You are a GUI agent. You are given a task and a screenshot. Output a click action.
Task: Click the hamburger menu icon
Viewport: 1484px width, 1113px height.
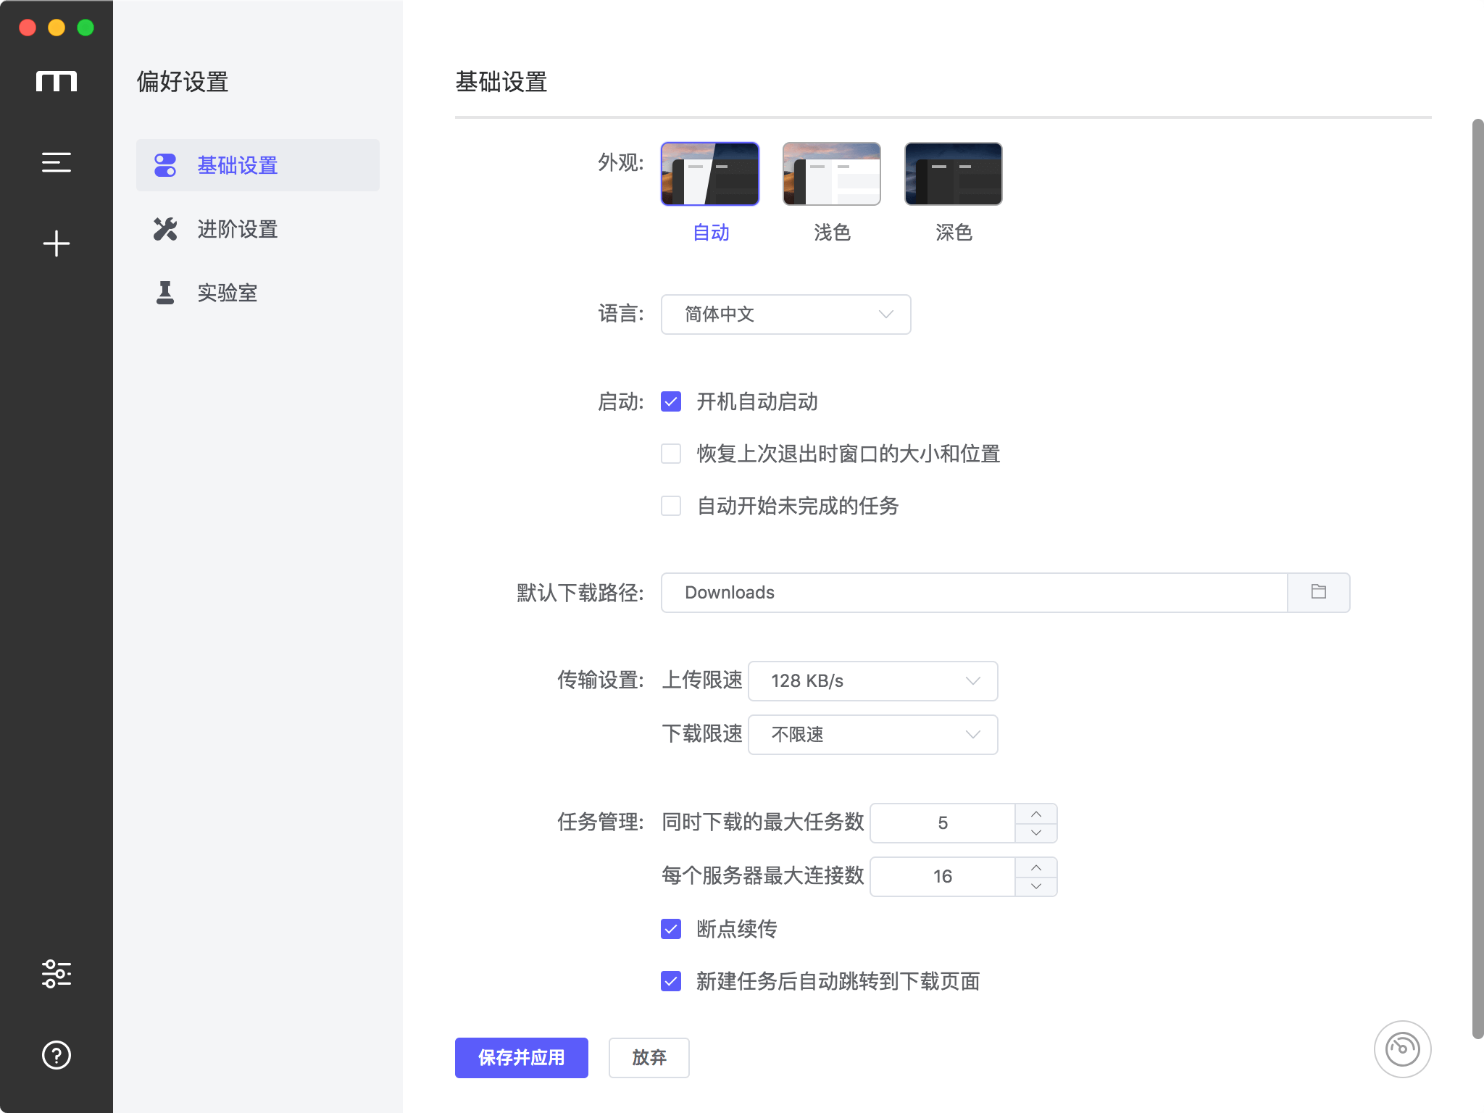(x=56, y=164)
